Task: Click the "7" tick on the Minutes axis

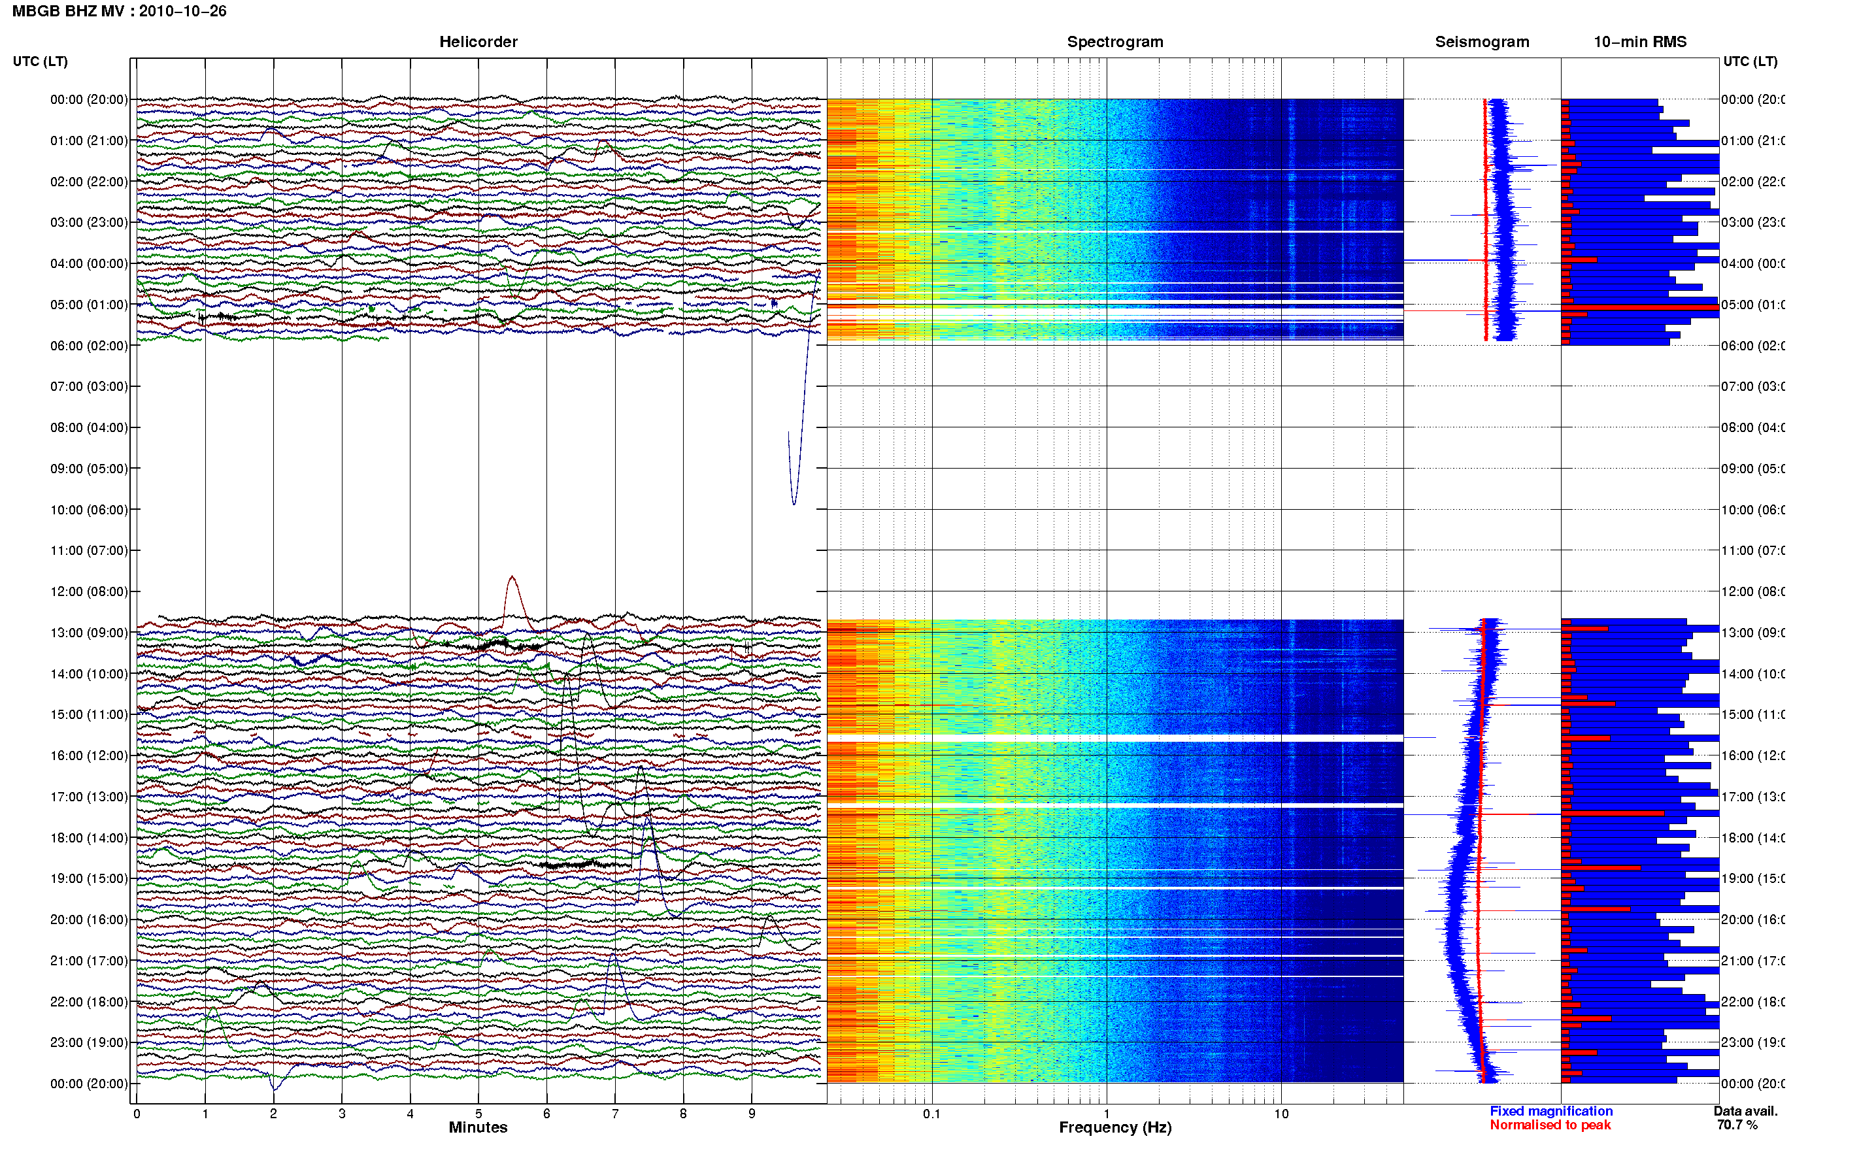Action: [x=615, y=1114]
